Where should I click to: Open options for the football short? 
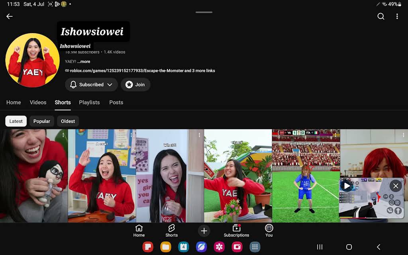[x=335, y=135]
